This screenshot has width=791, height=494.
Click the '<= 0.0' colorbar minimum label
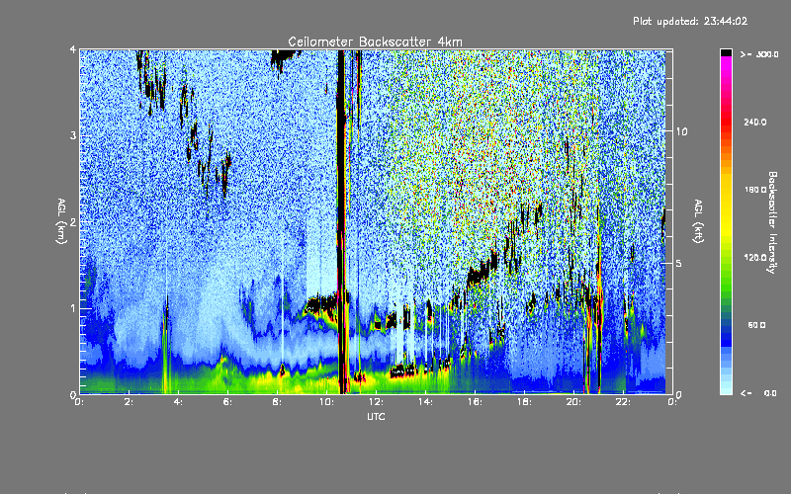759,393
